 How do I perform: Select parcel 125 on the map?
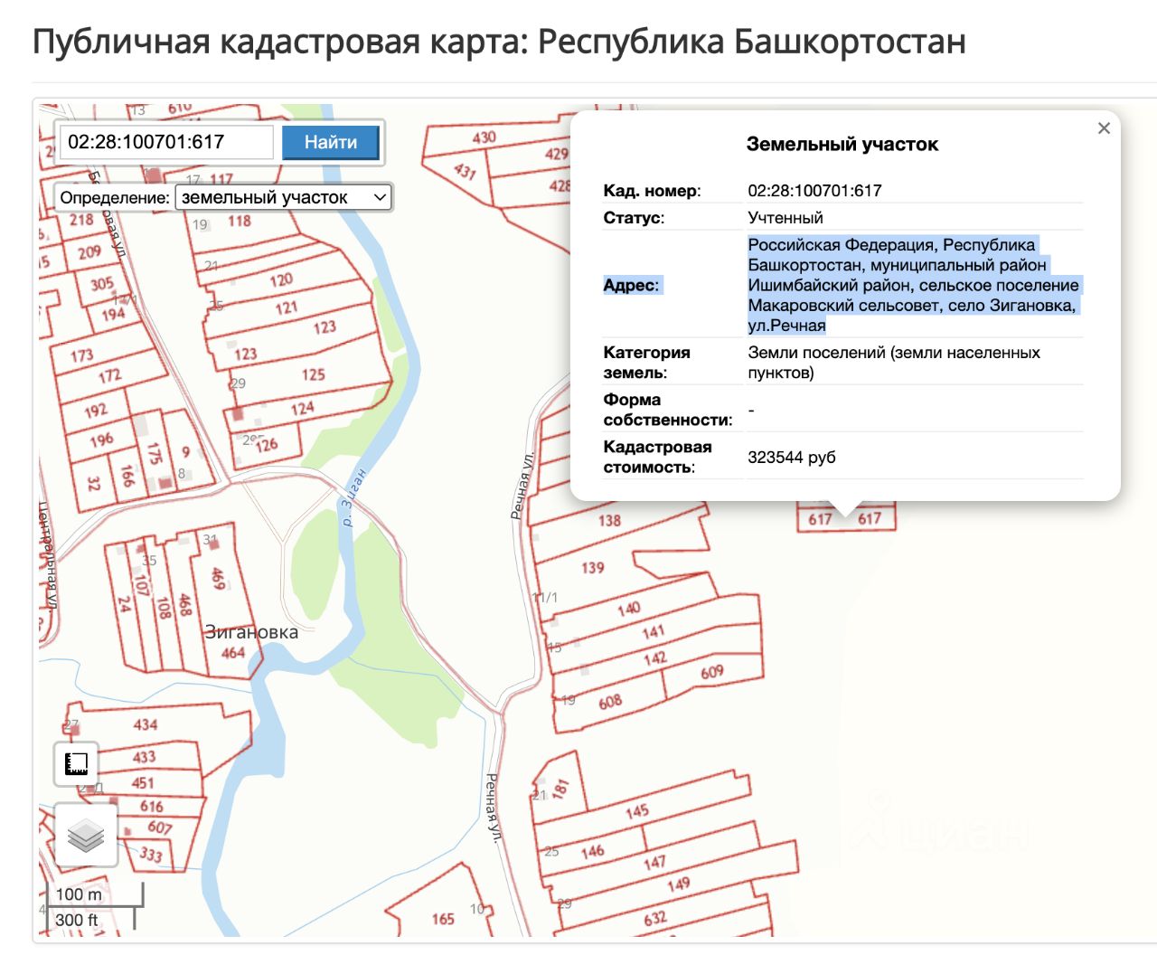click(314, 374)
